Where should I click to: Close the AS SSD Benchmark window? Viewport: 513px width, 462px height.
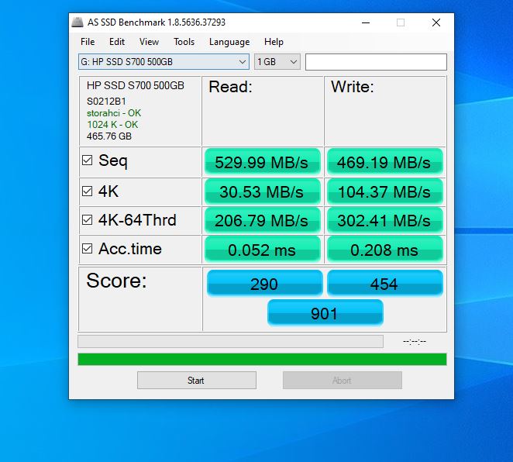point(436,22)
